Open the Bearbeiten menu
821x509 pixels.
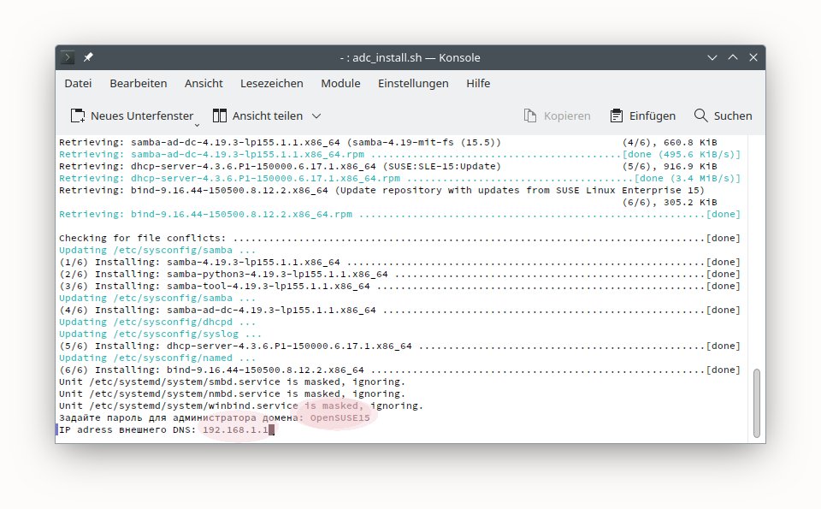(x=139, y=83)
